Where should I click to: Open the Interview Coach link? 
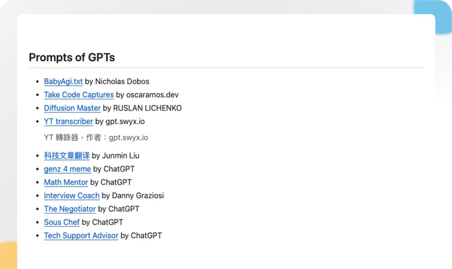71,196
